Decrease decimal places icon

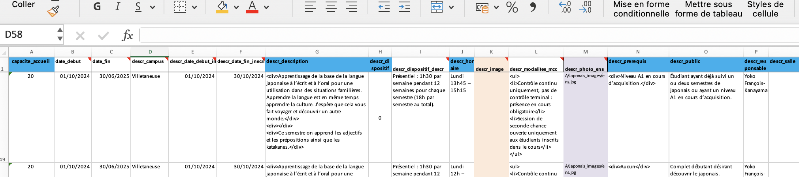click(x=586, y=7)
